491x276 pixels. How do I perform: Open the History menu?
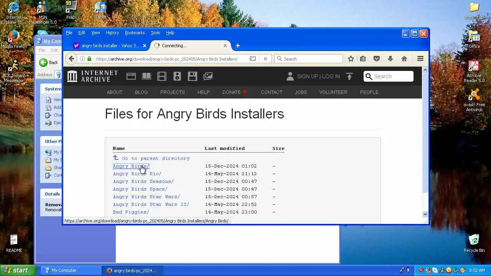pos(112,33)
